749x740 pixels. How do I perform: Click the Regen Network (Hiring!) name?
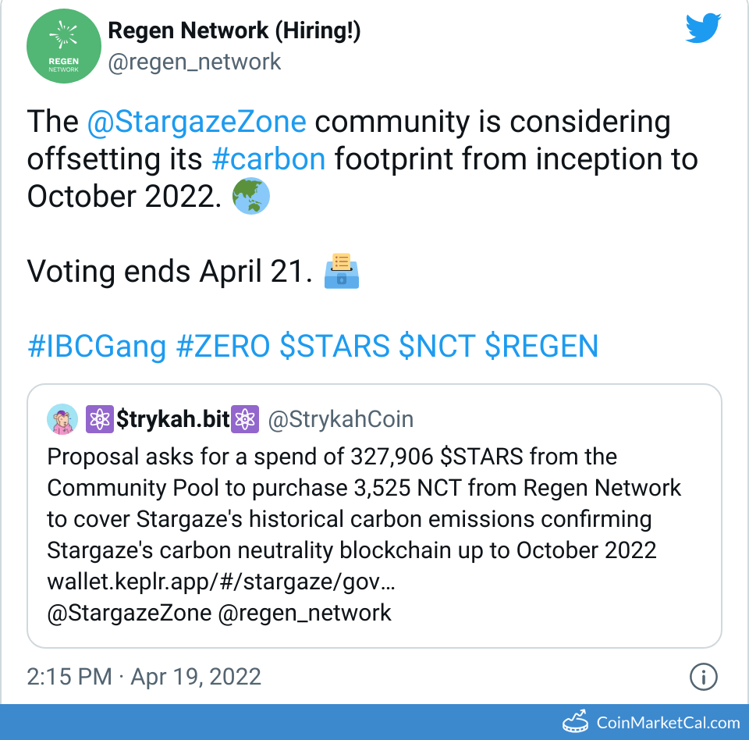(234, 30)
